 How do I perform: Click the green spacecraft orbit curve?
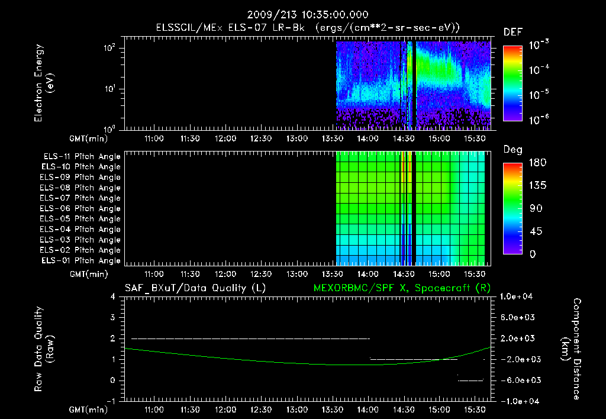tap(308, 363)
